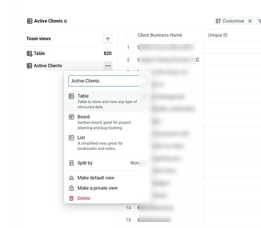261x228 pixels.
Task: Click the Client Business Name column header
Action: [160, 35]
